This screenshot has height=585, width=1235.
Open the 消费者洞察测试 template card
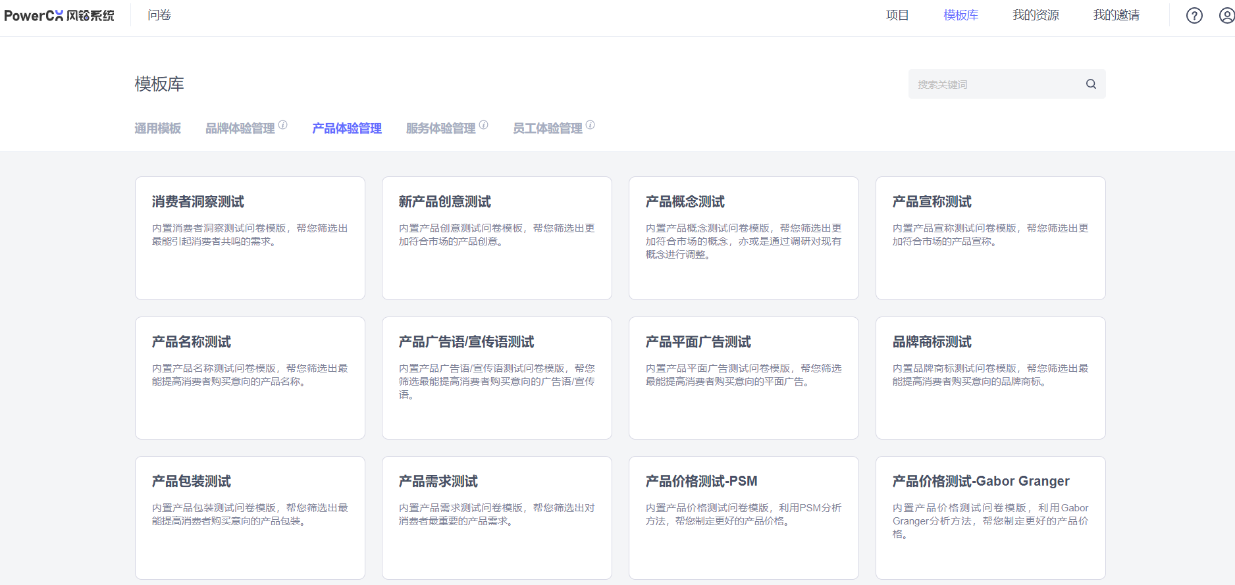point(250,238)
